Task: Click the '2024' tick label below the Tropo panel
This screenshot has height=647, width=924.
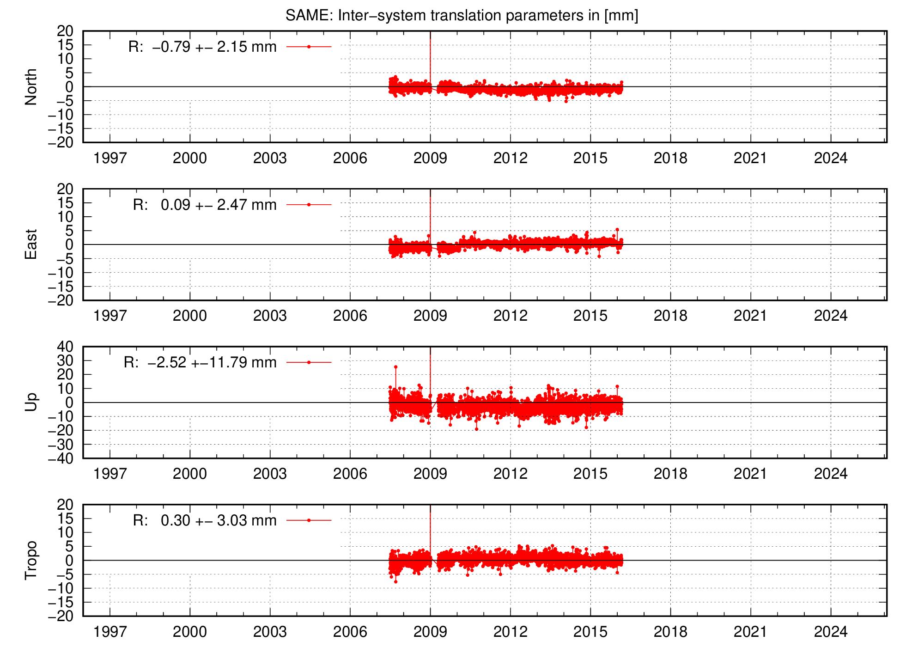Action: coord(832,631)
